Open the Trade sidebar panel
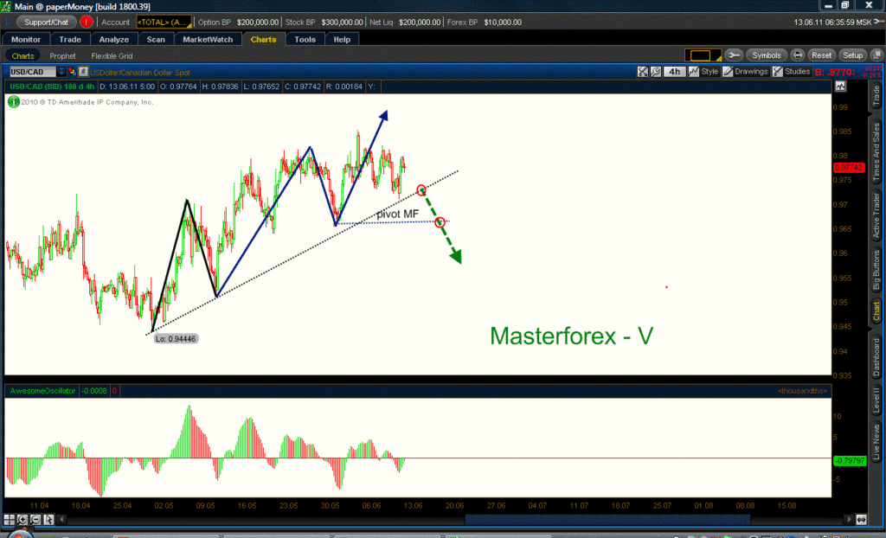The image size is (886, 538). pyautogui.click(x=876, y=95)
